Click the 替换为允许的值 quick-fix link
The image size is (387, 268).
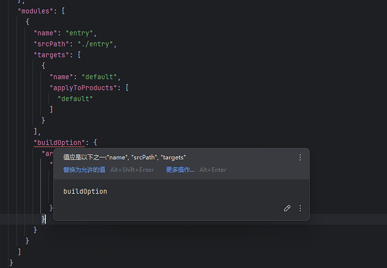click(84, 170)
